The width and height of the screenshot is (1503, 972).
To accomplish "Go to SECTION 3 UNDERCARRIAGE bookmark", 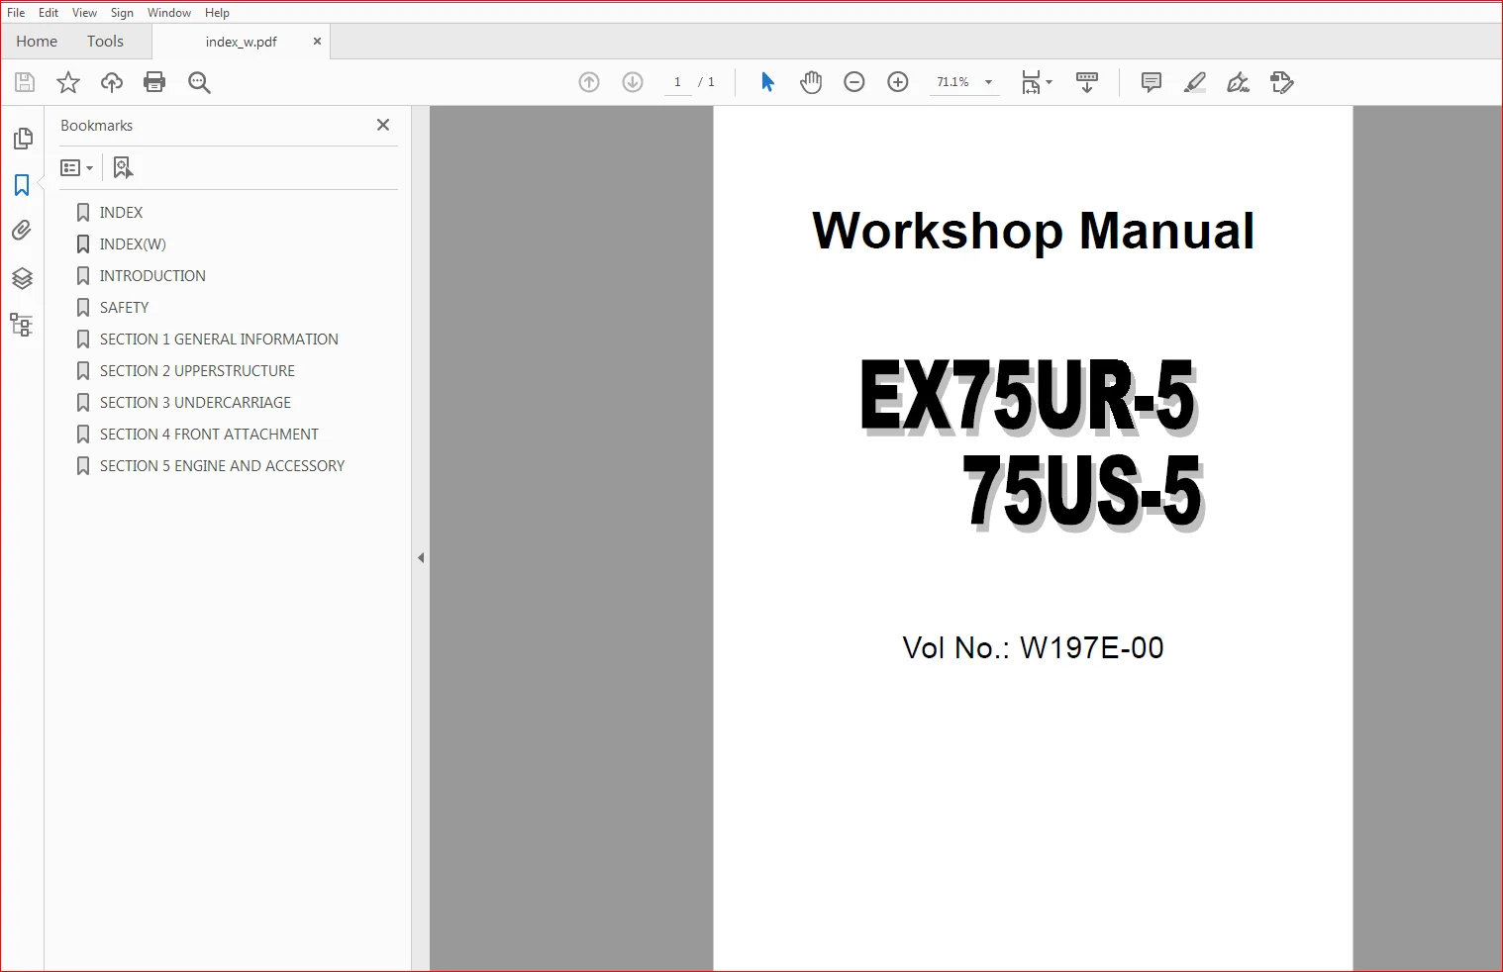I will coord(195,403).
